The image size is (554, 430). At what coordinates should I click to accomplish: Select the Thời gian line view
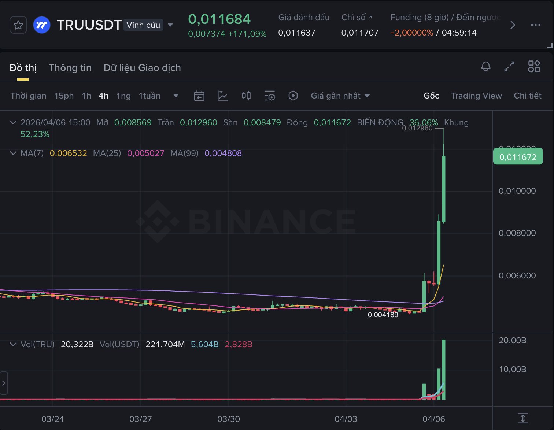click(28, 96)
